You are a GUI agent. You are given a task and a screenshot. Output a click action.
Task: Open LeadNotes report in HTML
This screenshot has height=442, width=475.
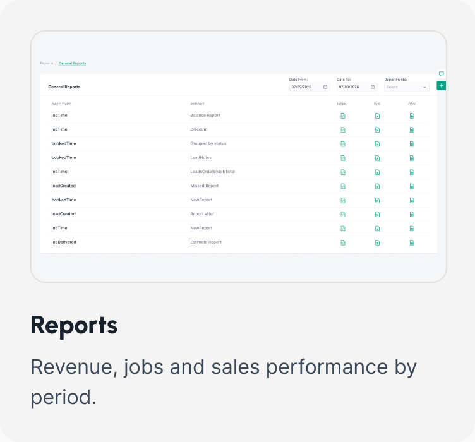coord(343,158)
